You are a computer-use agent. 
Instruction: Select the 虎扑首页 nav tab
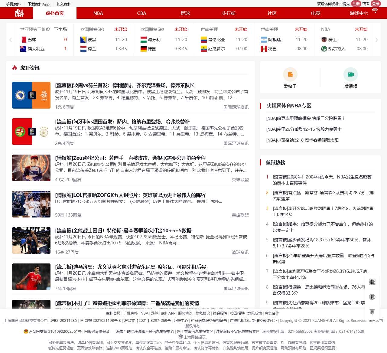click(55, 13)
